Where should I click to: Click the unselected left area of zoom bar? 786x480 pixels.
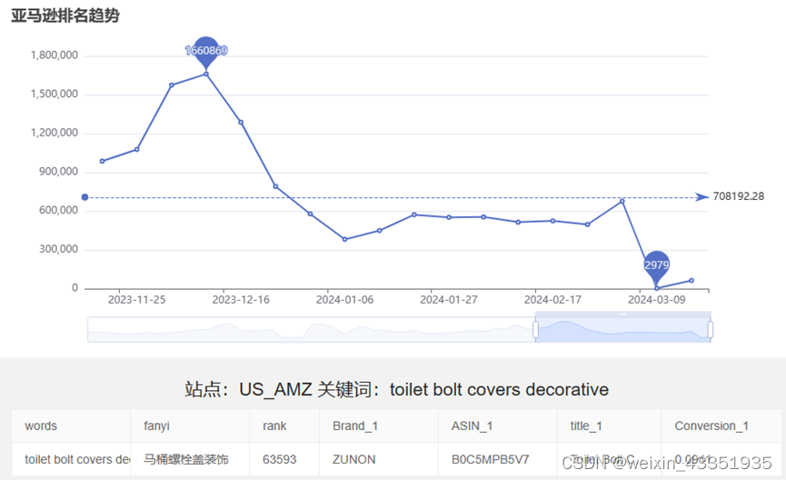tap(311, 329)
